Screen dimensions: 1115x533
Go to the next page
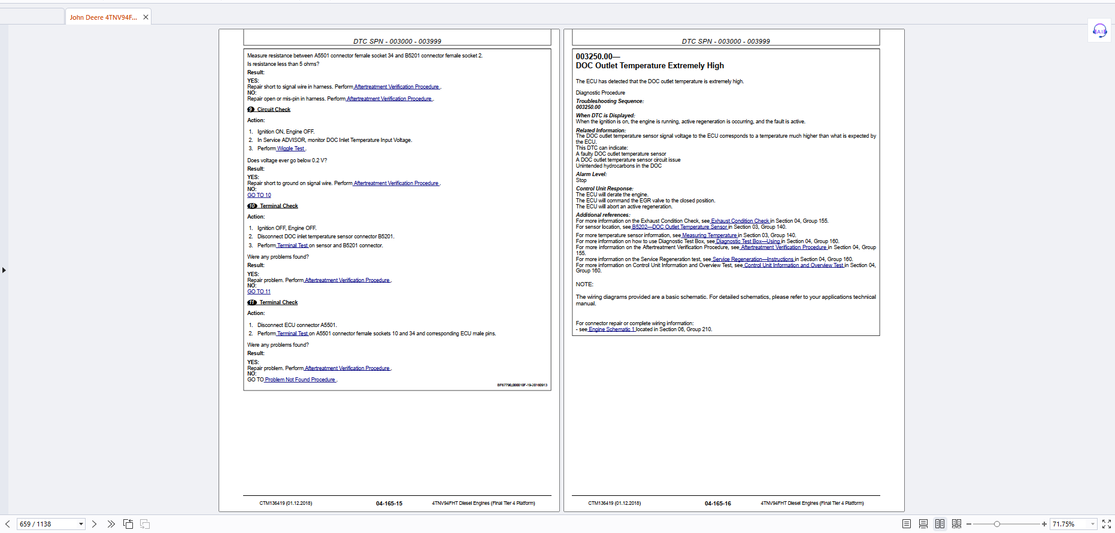pos(94,524)
